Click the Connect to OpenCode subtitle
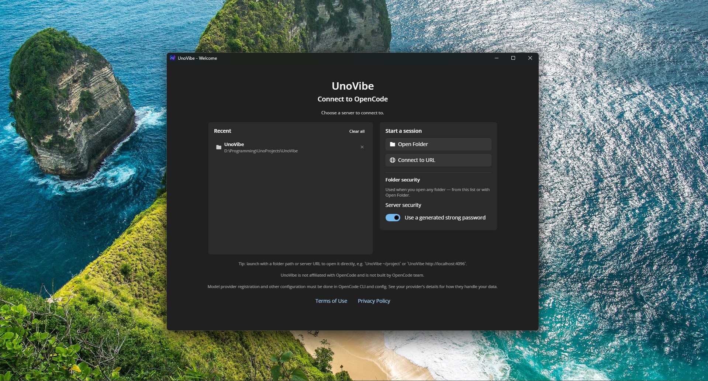 point(353,99)
